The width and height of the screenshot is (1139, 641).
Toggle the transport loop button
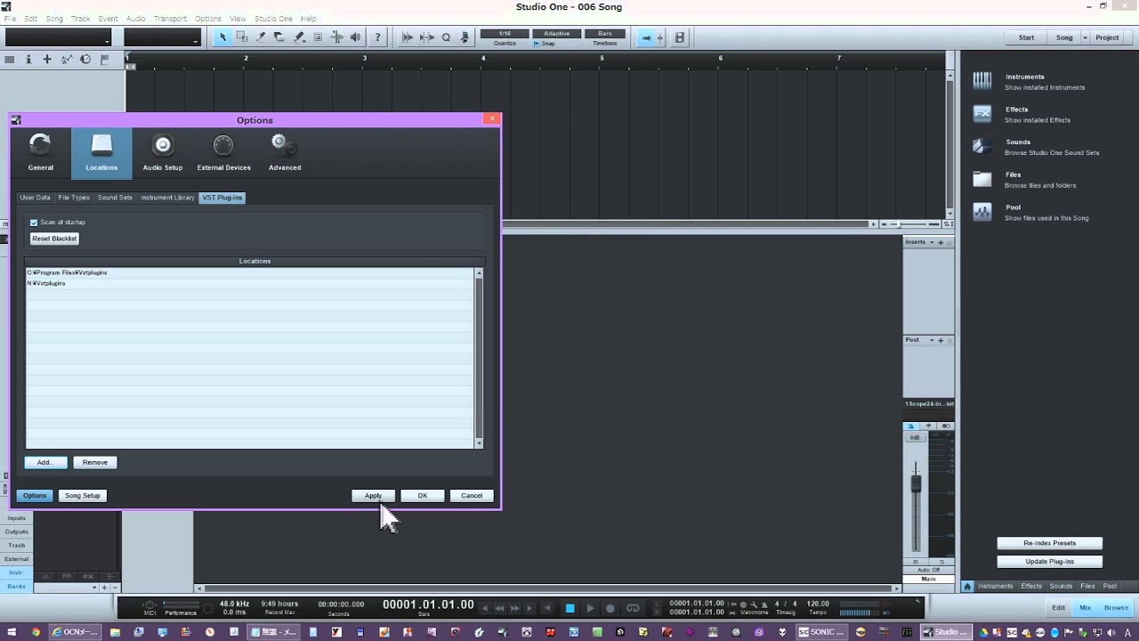(x=633, y=609)
